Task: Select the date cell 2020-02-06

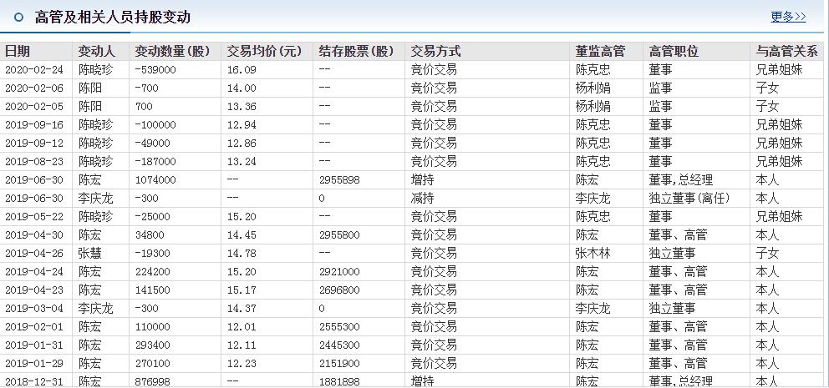Action: (33, 88)
